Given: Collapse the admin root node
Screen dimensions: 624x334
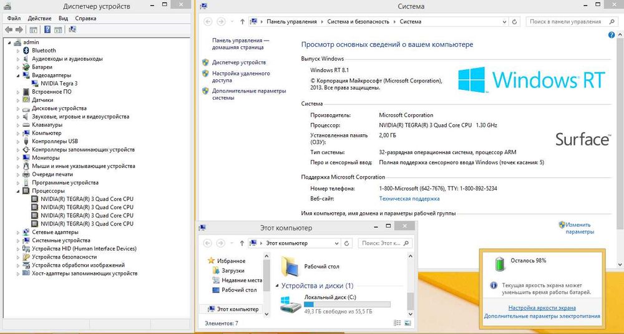Looking at the screenshot, I should coord(9,42).
